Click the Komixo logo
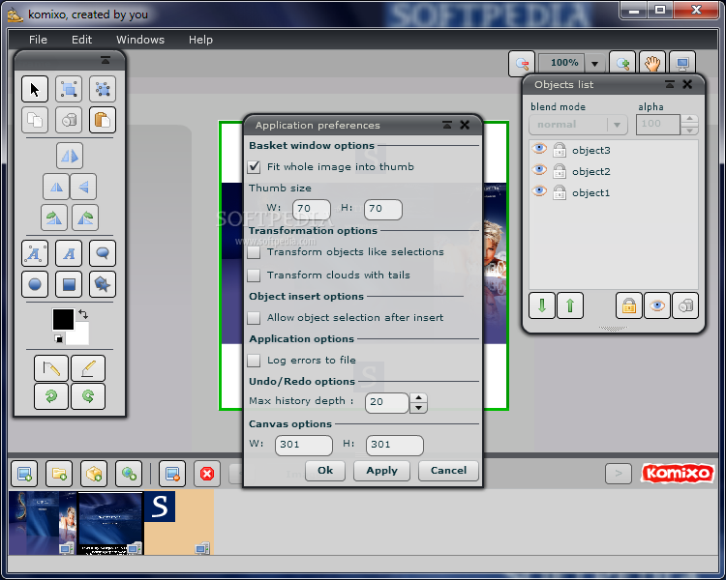 pyautogui.click(x=678, y=474)
